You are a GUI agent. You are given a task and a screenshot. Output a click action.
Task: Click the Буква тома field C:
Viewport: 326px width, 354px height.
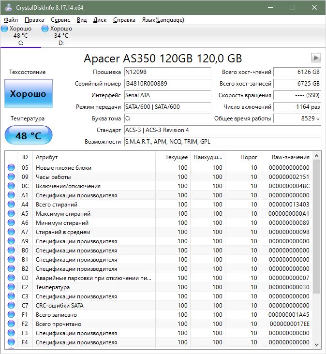pyautogui.click(x=167, y=118)
